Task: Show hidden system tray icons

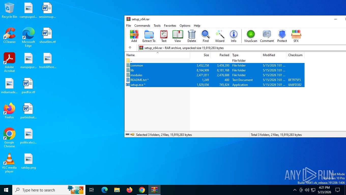Action: (x=295, y=190)
